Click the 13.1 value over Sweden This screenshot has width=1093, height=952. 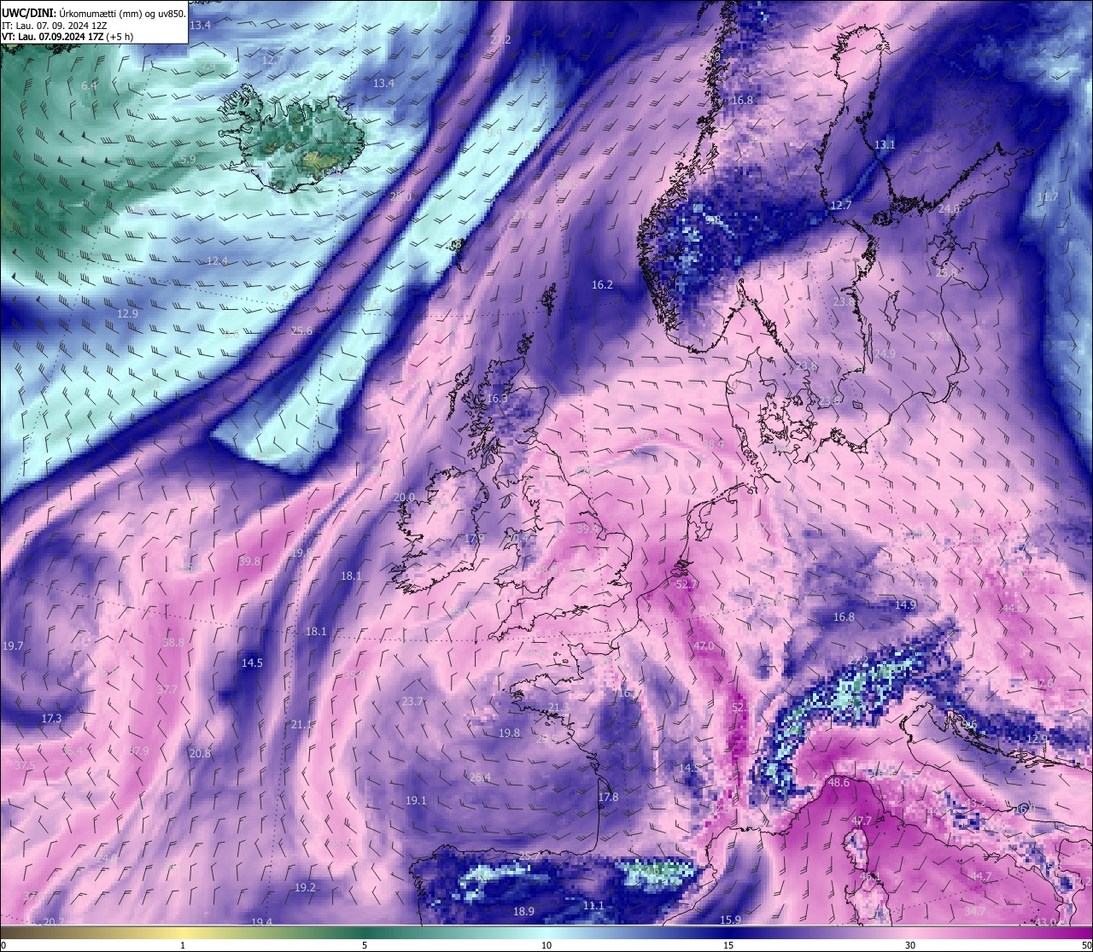coord(885,145)
